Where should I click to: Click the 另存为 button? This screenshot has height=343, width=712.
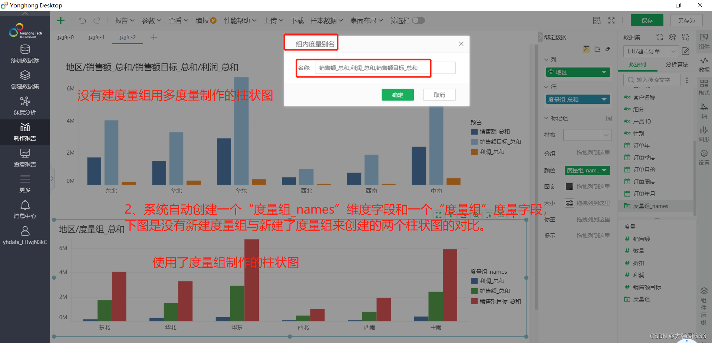[x=686, y=20]
